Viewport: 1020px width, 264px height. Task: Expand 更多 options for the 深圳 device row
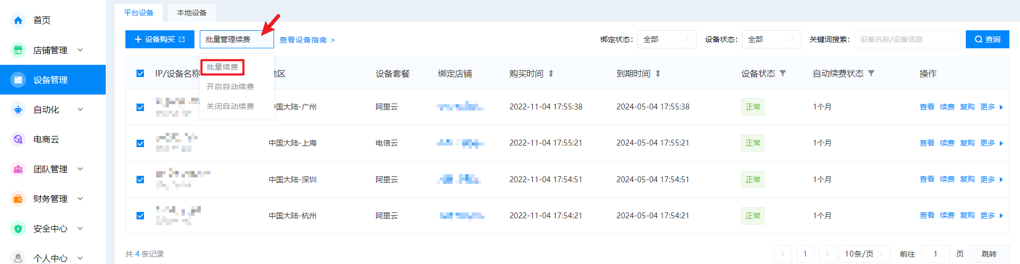[x=991, y=180]
